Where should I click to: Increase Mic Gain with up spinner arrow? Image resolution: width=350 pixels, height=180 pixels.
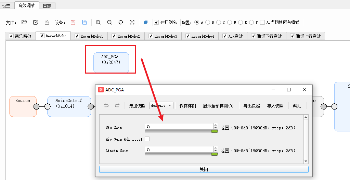point(216,125)
